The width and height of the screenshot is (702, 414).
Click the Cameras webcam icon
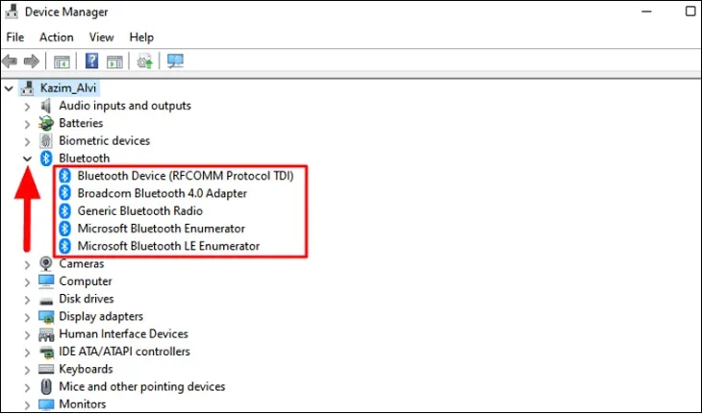point(45,264)
